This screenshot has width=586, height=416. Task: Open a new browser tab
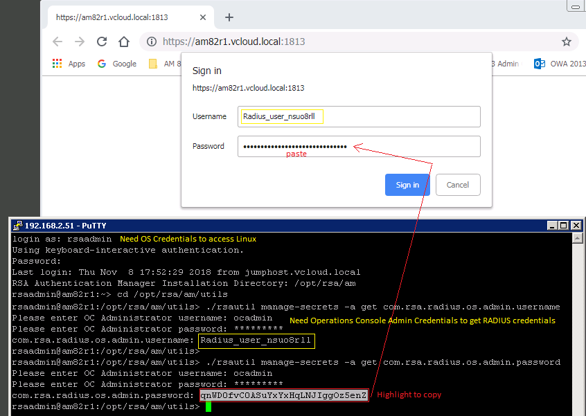click(x=229, y=17)
